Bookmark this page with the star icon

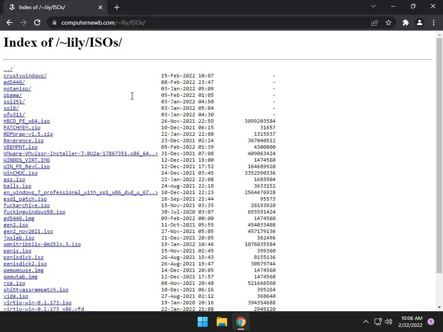(388, 22)
